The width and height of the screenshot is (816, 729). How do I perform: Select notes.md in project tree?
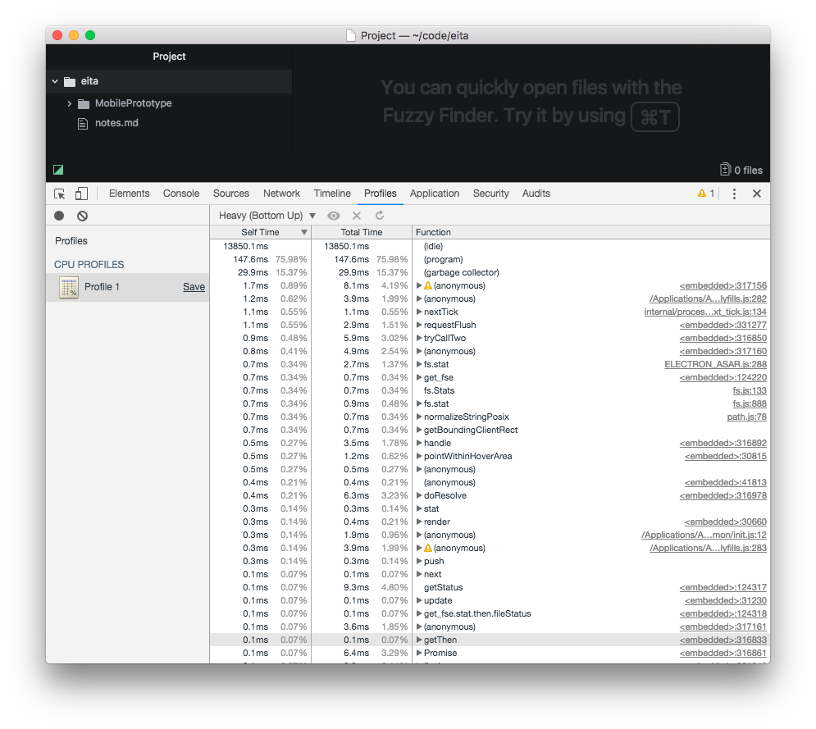[x=116, y=123]
